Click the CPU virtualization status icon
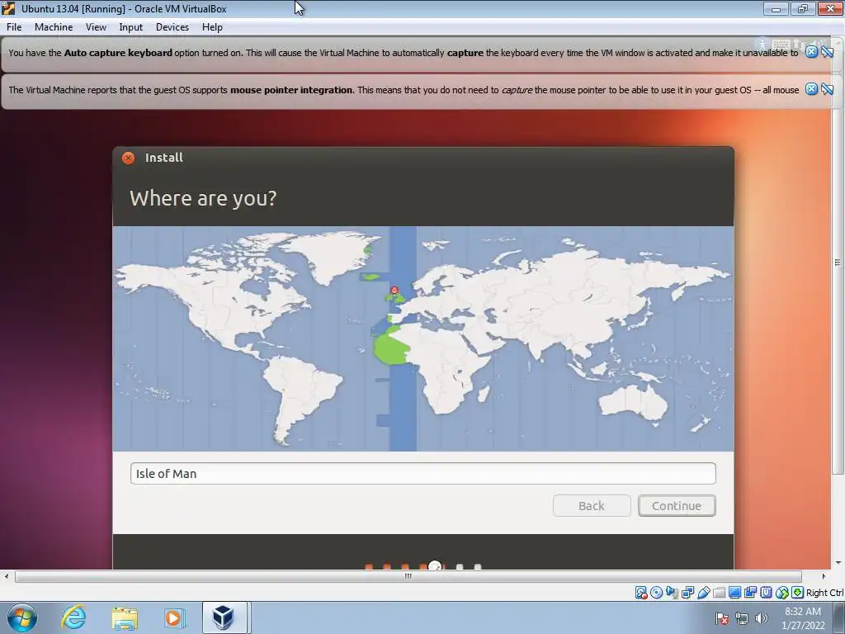The image size is (845, 634). tap(767, 593)
